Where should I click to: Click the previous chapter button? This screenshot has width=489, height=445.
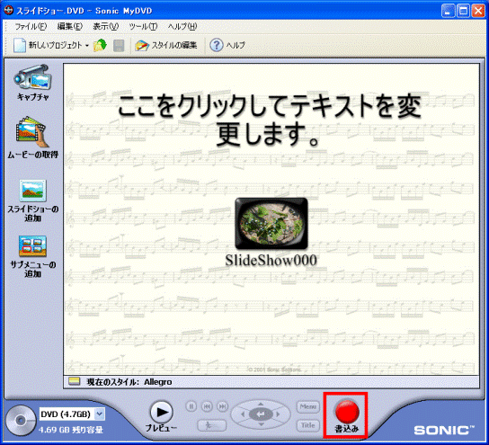click(x=207, y=406)
